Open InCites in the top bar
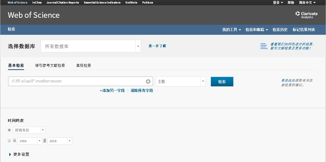This screenshot has width=326, height=162. coord(37,3)
